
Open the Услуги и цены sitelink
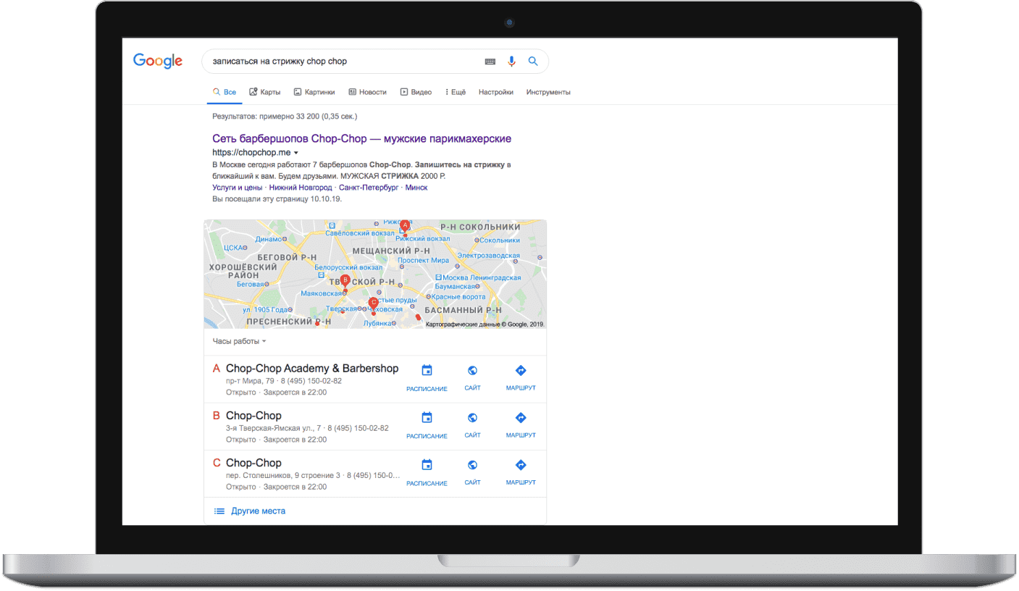[x=237, y=187]
